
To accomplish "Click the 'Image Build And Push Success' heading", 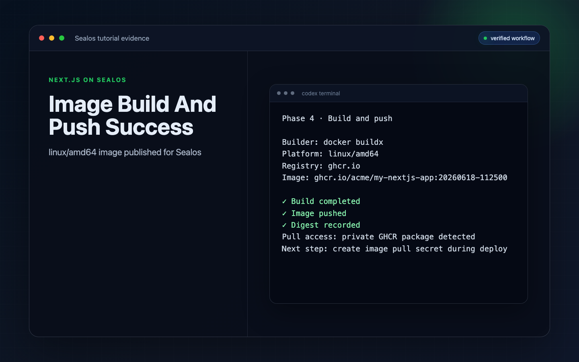I will pos(132,115).
